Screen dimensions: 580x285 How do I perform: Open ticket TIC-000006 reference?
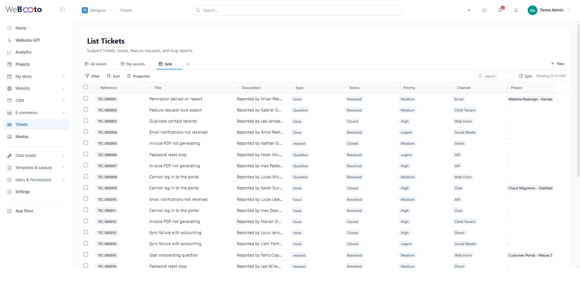coord(107,155)
